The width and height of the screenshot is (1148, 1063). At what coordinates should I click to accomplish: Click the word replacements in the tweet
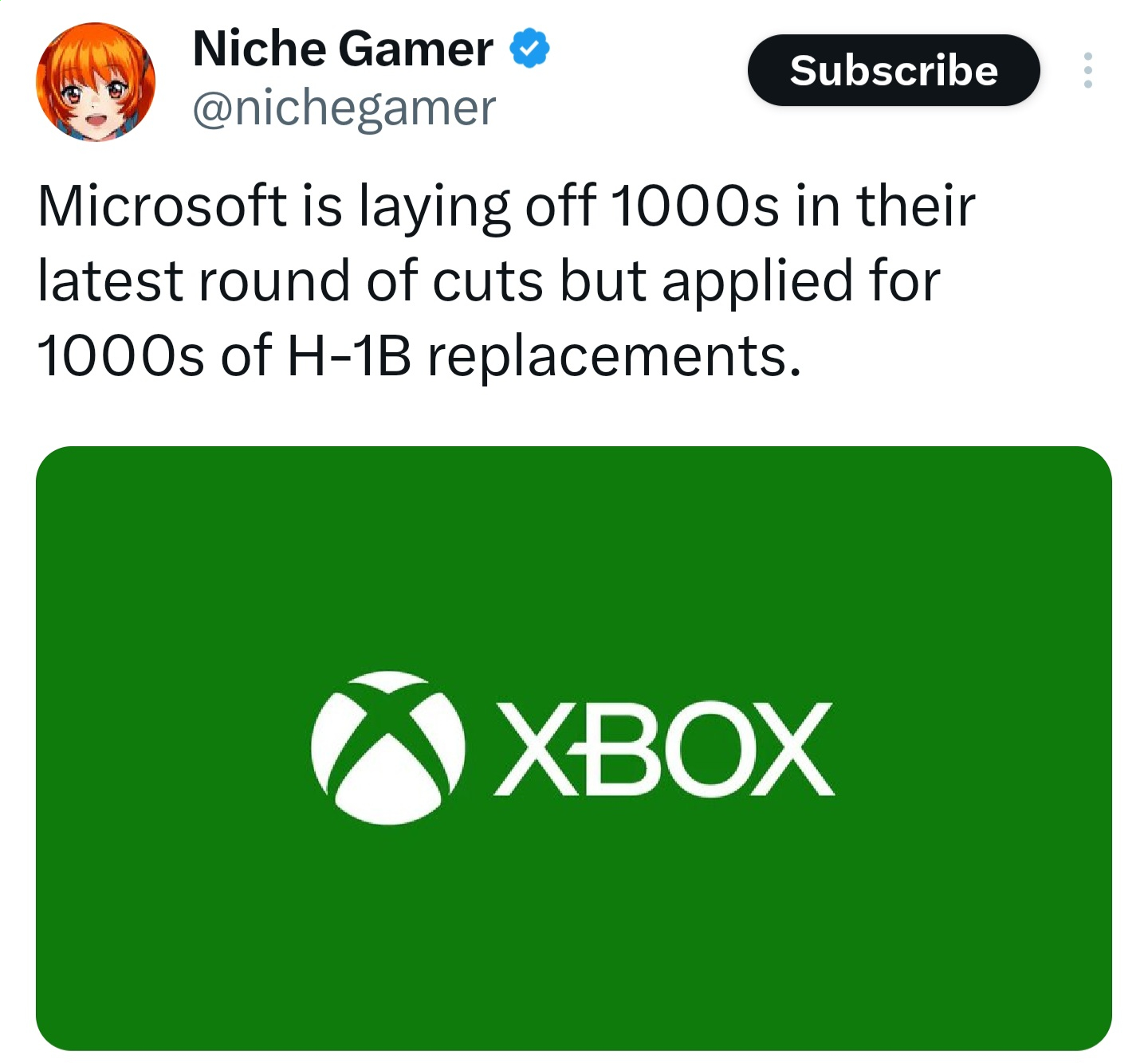click(x=614, y=357)
